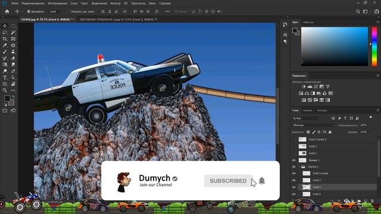Screen dimensions: 381x214
Task: Select the Clone Stamp tool
Action: click(x=13, y=52)
